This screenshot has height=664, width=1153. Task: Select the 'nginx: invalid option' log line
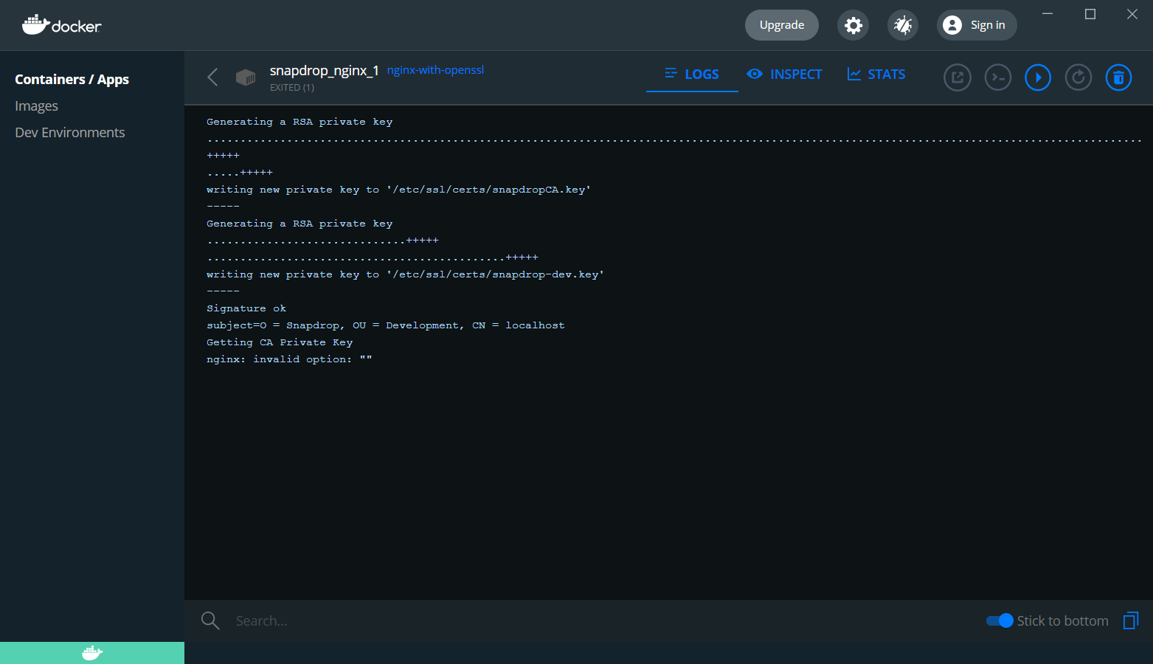tap(289, 359)
